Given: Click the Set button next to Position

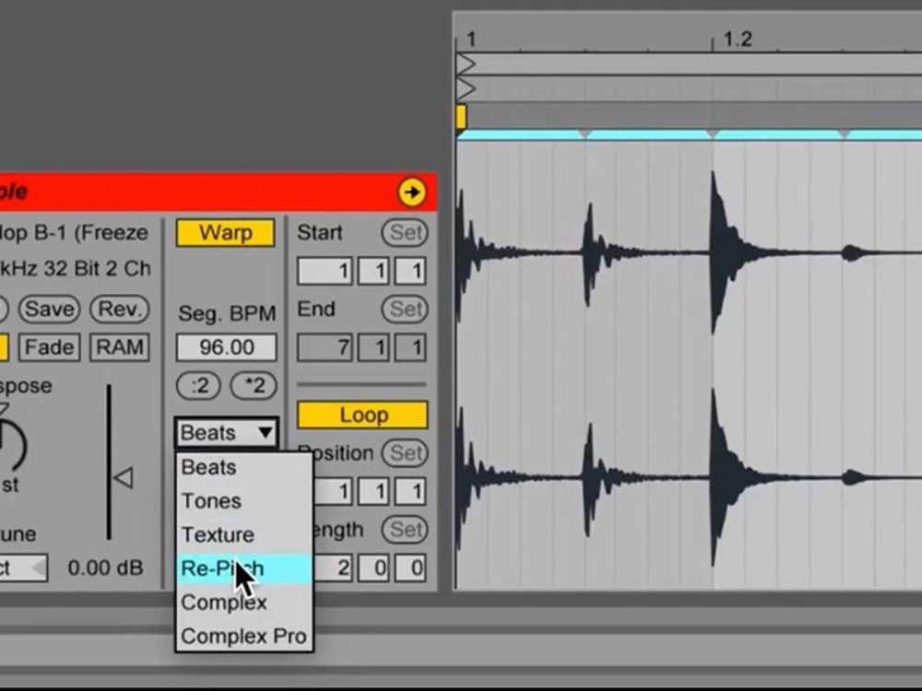Looking at the screenshot, I should point(405,453).
